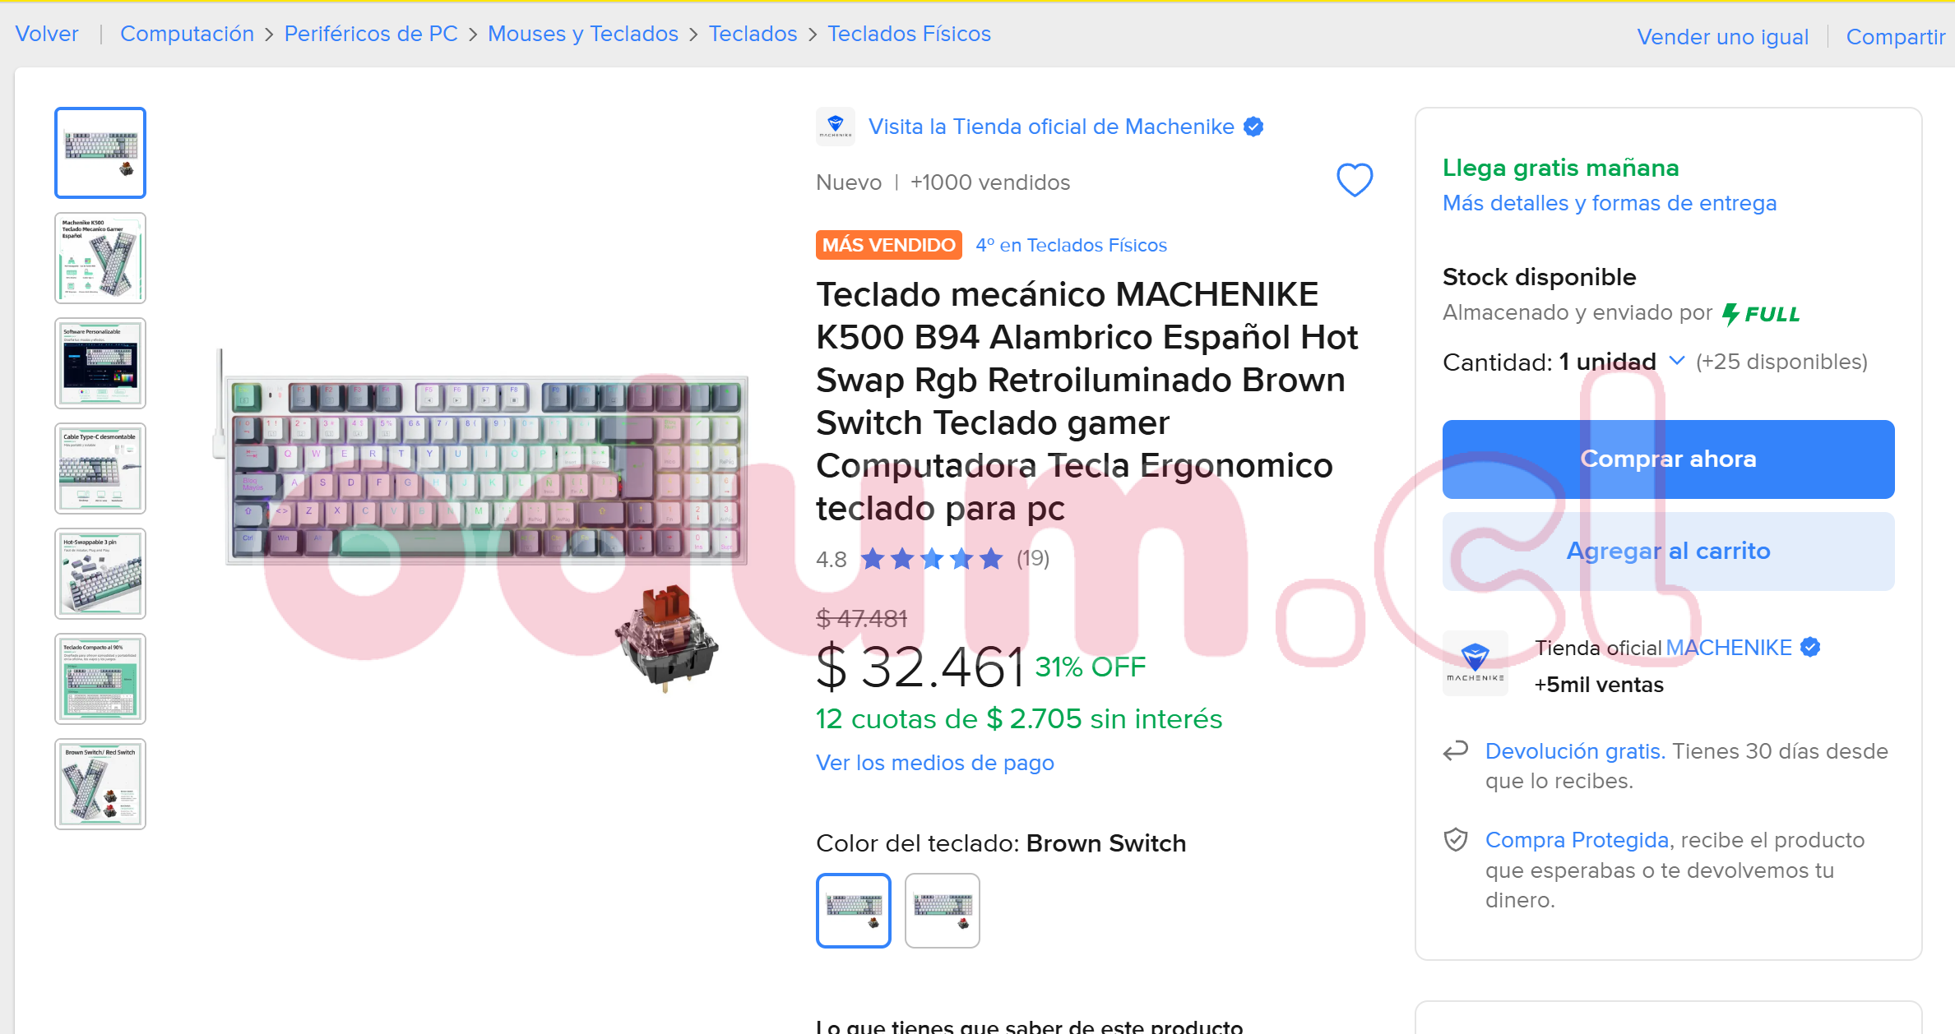Open Mouses y Teclados breadcrumb

(x=583, y=34)
